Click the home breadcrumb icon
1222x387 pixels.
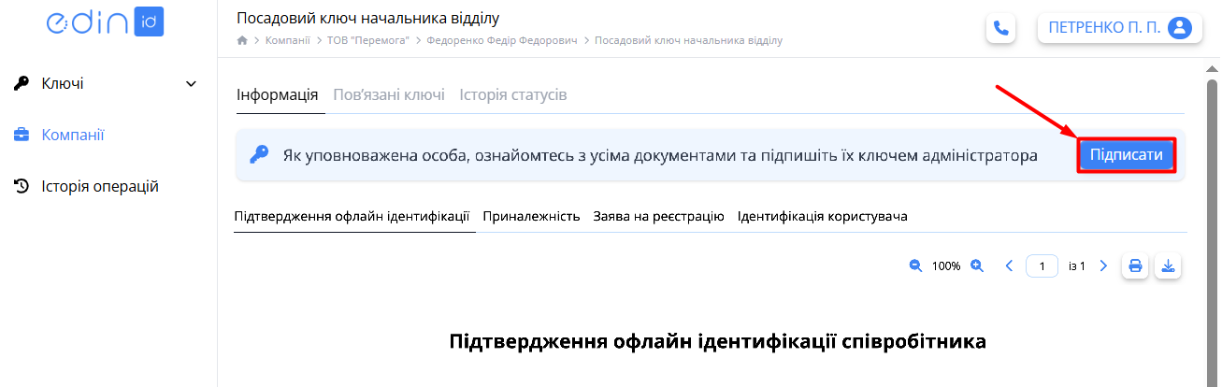[x=242, y=41]
